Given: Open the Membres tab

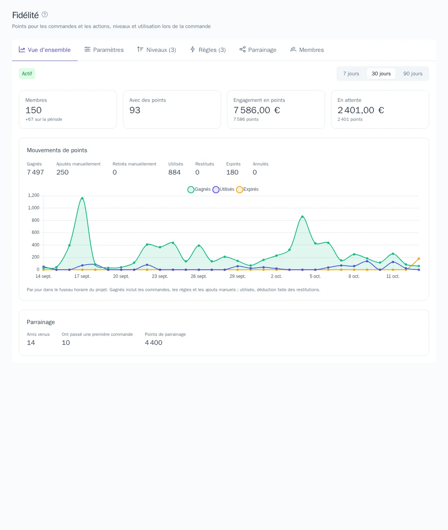Looking at the screenshot, I should [307, 50].
